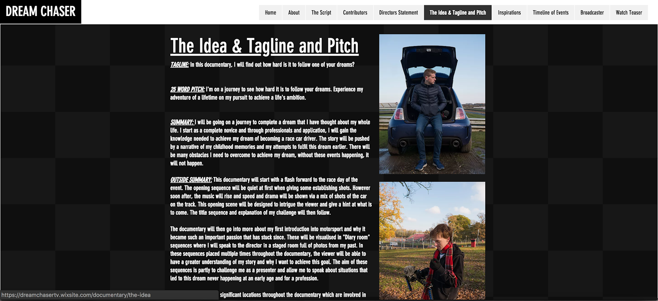Viewport: 658px width, 301px height.
Task: Click the man sitting in car photo
Action: pyautogui.click(x=432, y=104)
